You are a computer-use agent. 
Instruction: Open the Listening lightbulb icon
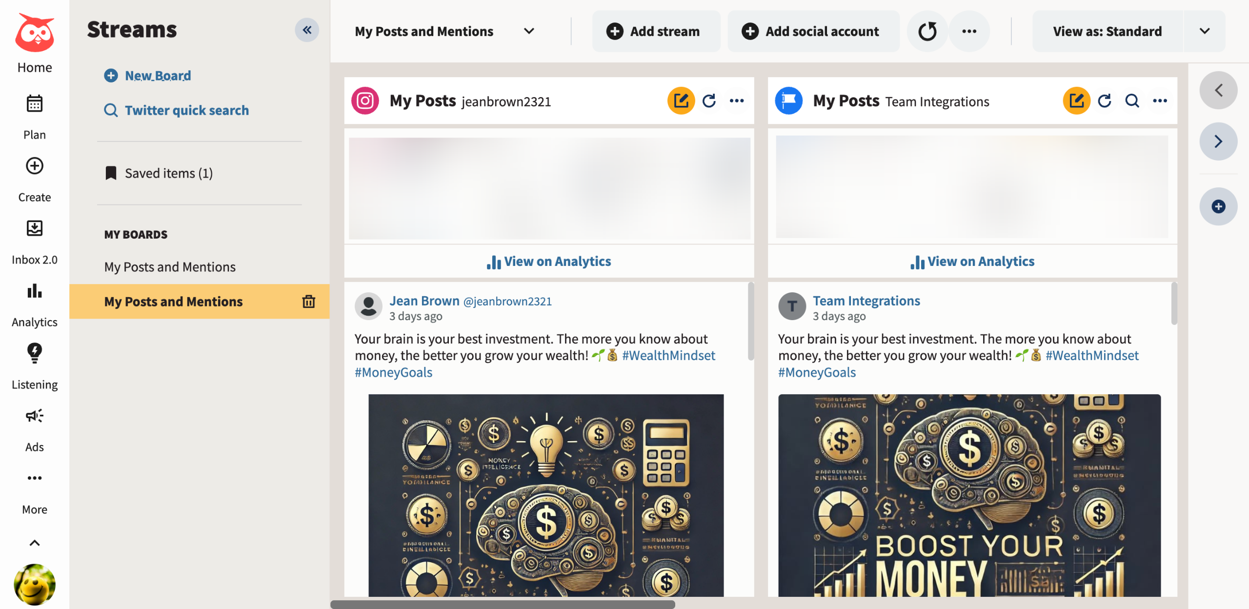coord(34,353)
